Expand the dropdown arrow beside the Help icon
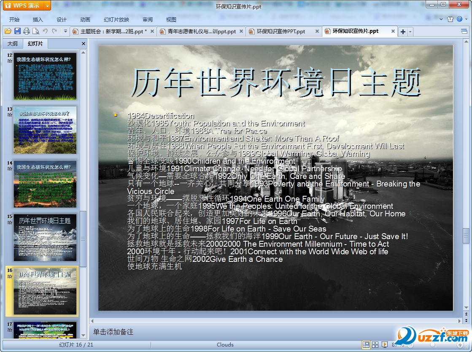472x352 pixels. click(466, 19)
